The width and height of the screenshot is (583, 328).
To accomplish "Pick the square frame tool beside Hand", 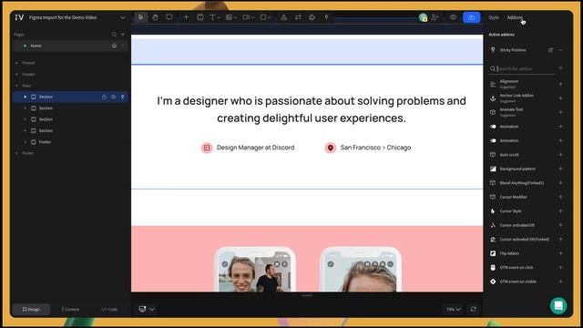I will [x=169, y=17].
